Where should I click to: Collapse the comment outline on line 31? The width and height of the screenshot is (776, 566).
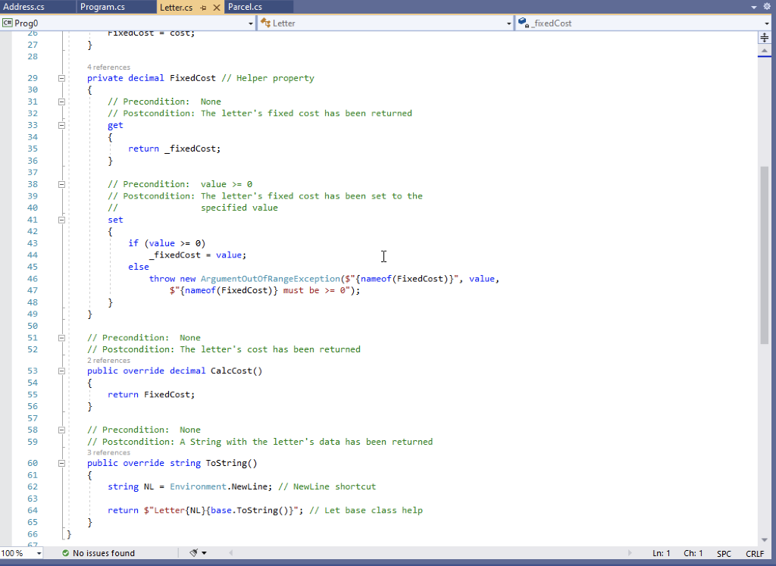61,102
